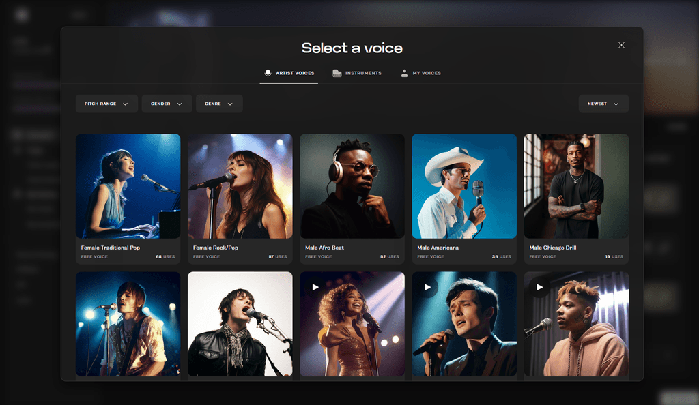Open the Gender filter dropdown

[167, 104]
